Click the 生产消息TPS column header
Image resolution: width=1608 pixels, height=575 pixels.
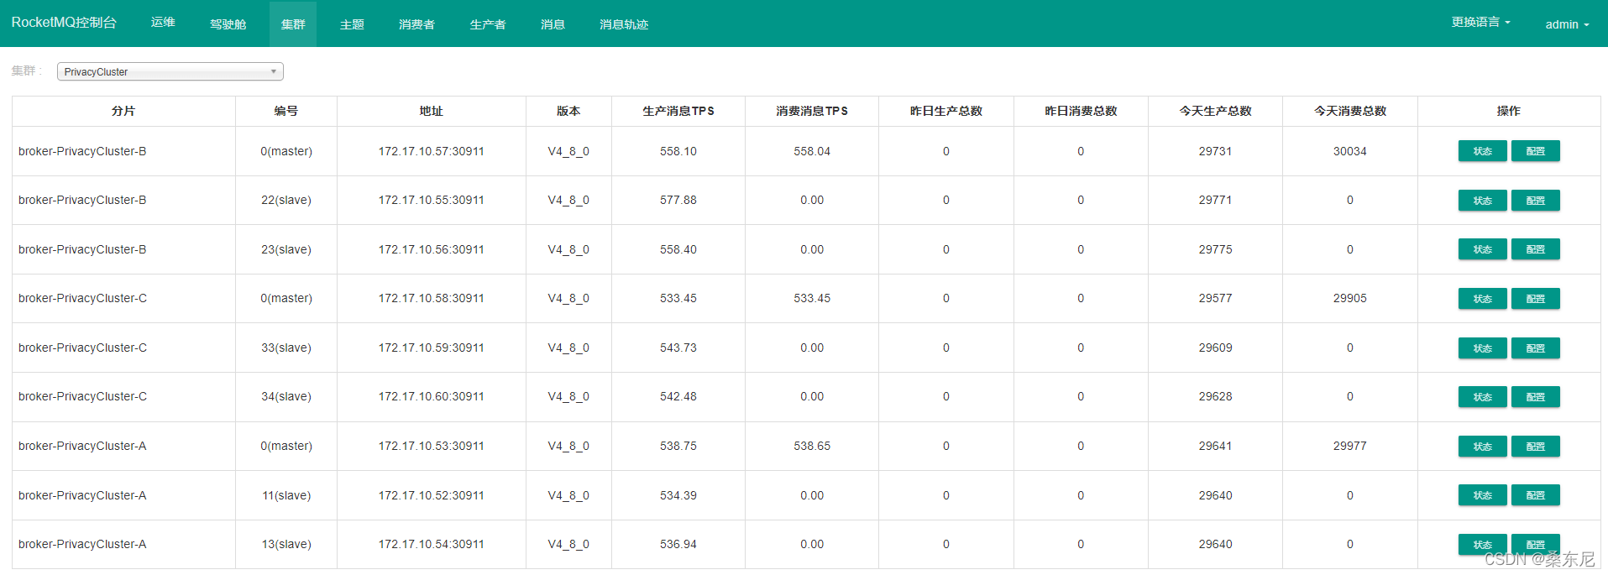click(678, 111)
